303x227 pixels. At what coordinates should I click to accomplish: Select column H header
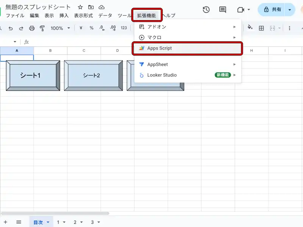[x=251, y=51]
